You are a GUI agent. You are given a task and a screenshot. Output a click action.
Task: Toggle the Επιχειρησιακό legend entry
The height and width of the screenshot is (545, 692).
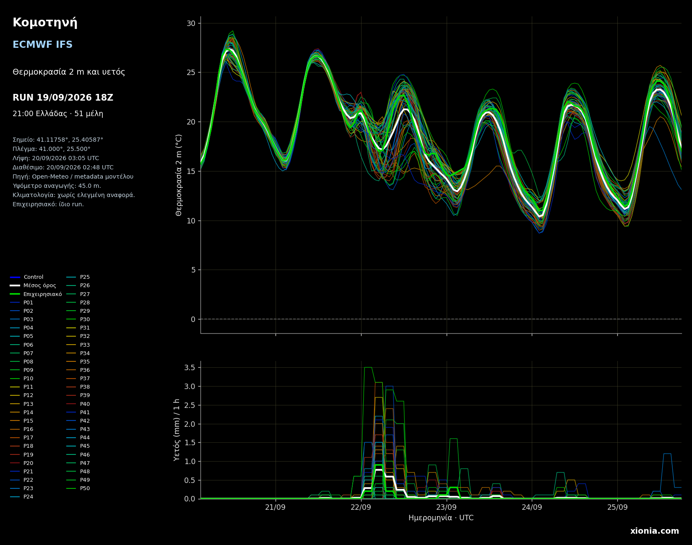(x=36, y=294)
